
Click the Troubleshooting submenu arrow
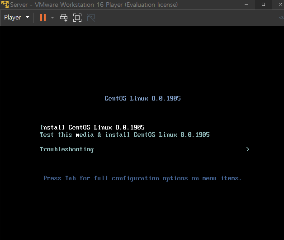tap(247, 149)
